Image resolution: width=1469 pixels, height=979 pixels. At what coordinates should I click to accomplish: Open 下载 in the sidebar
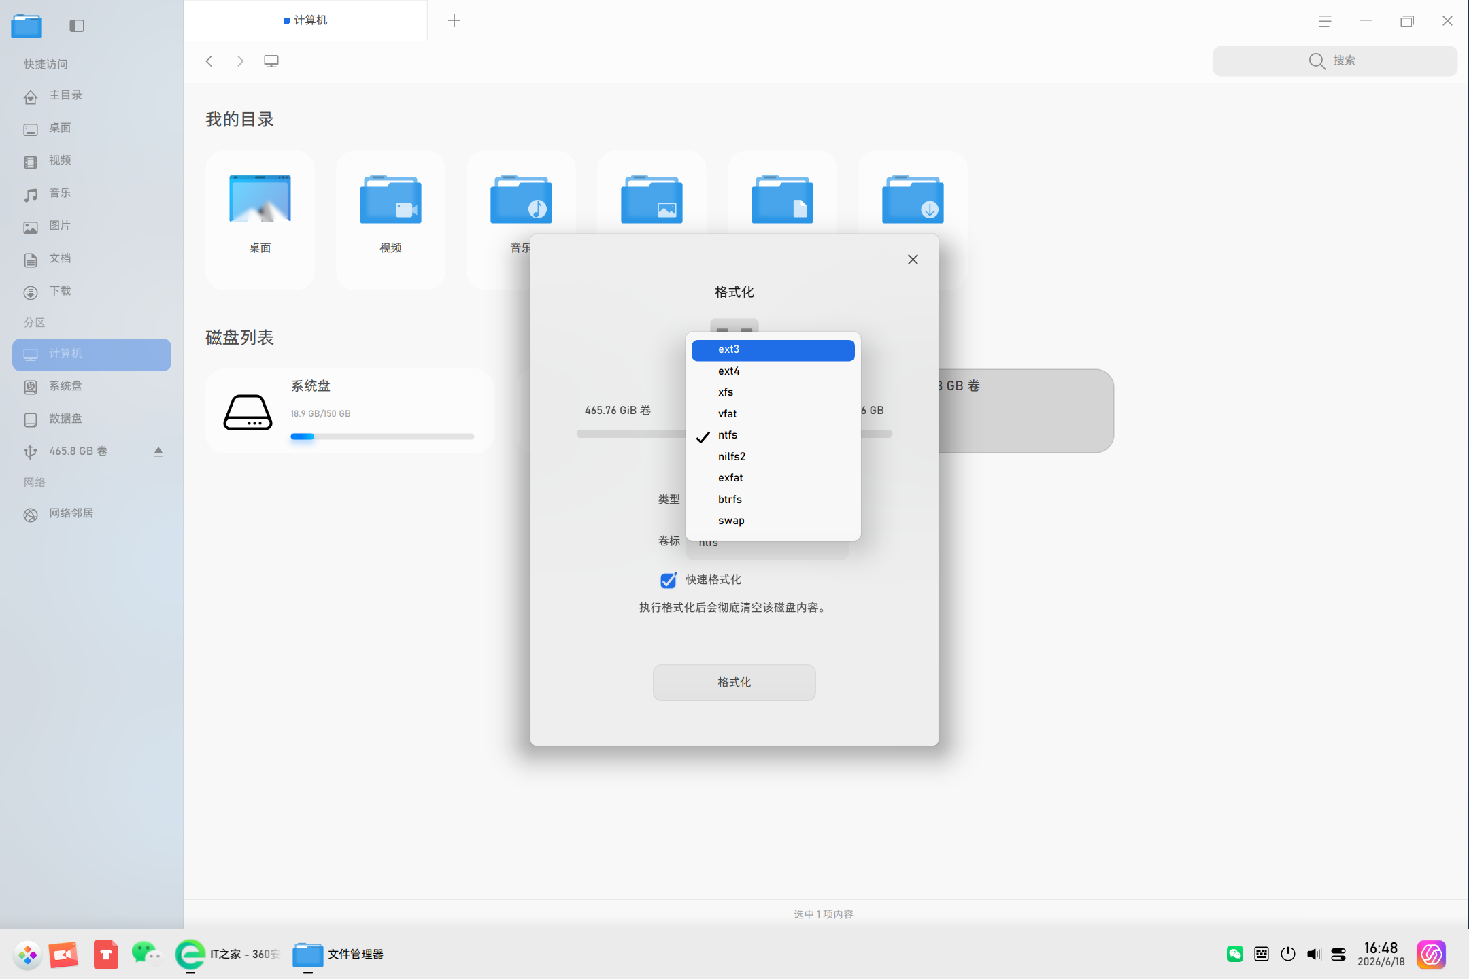coord(92,292)
